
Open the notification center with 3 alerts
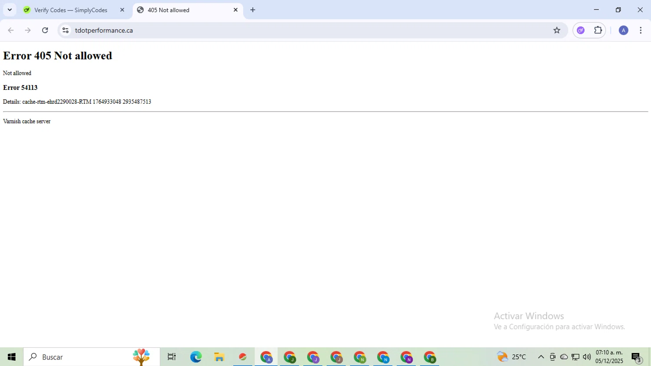click(637, 357)
